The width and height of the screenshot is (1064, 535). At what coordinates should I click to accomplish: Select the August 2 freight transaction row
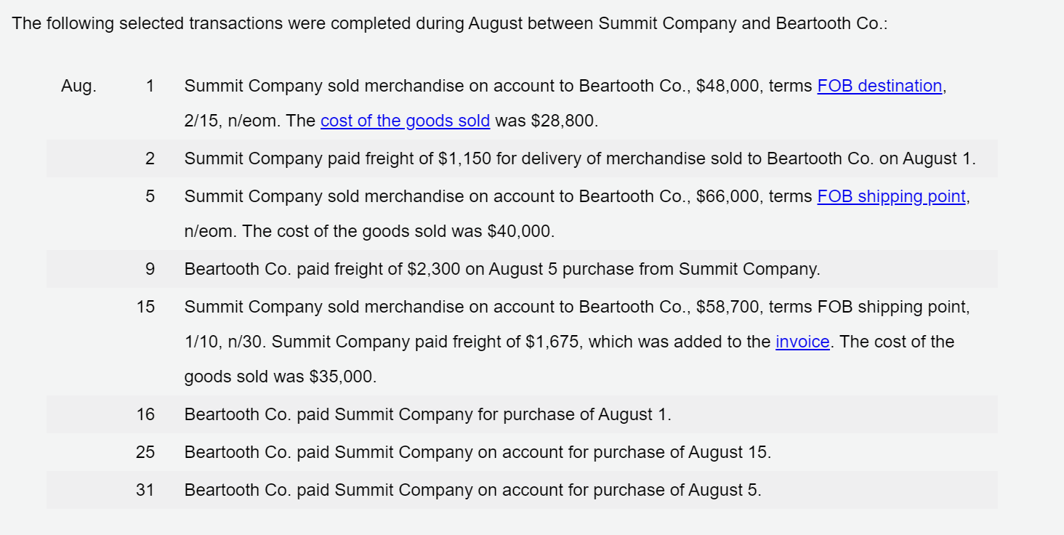click(x=522, y=158)
